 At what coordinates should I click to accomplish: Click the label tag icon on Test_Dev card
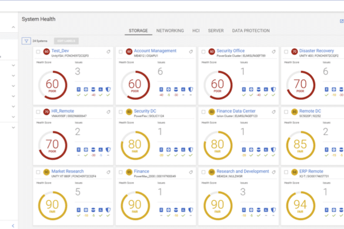[x=108, y=52]
